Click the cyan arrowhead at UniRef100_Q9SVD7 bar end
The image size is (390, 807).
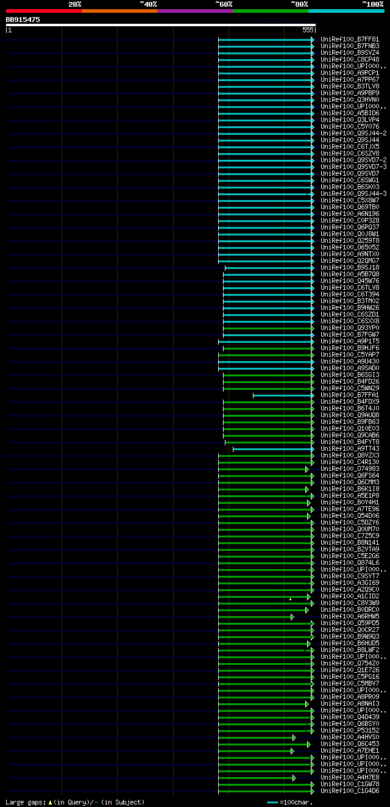pos(313,174)
